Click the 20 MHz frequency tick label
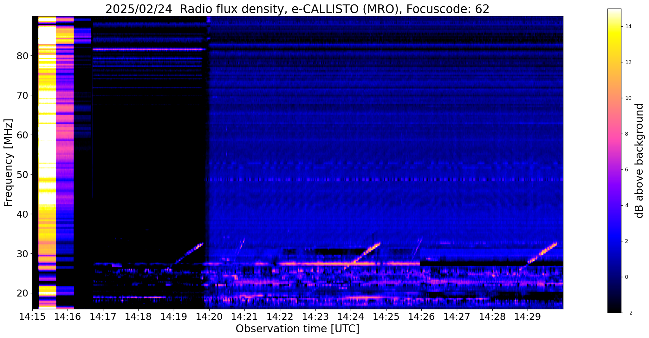649x338 pixels. 23,293
